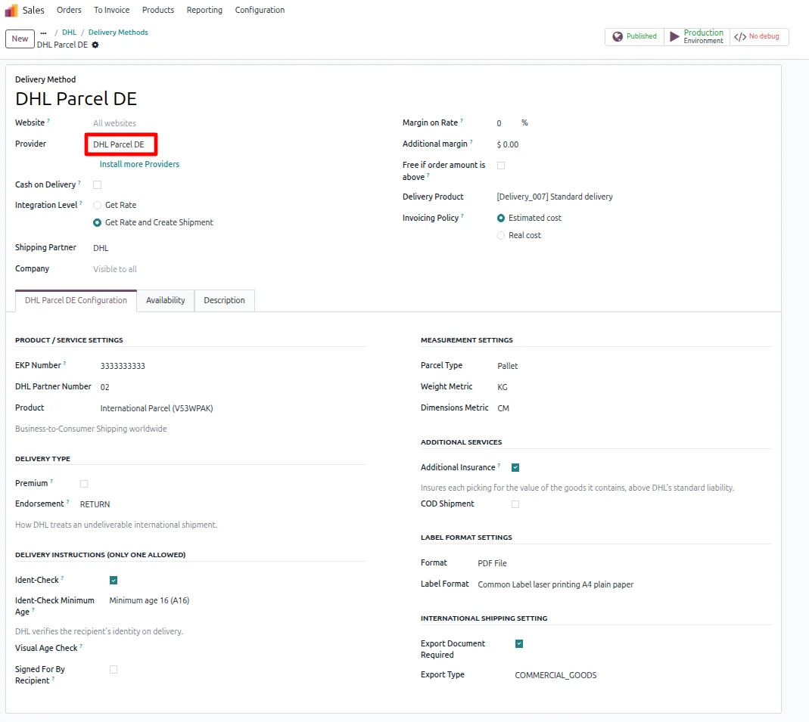Image resolution: width=809 pixels, height=722 pixels.
Task: Enable Free if order amount is above
Action: 501,166
